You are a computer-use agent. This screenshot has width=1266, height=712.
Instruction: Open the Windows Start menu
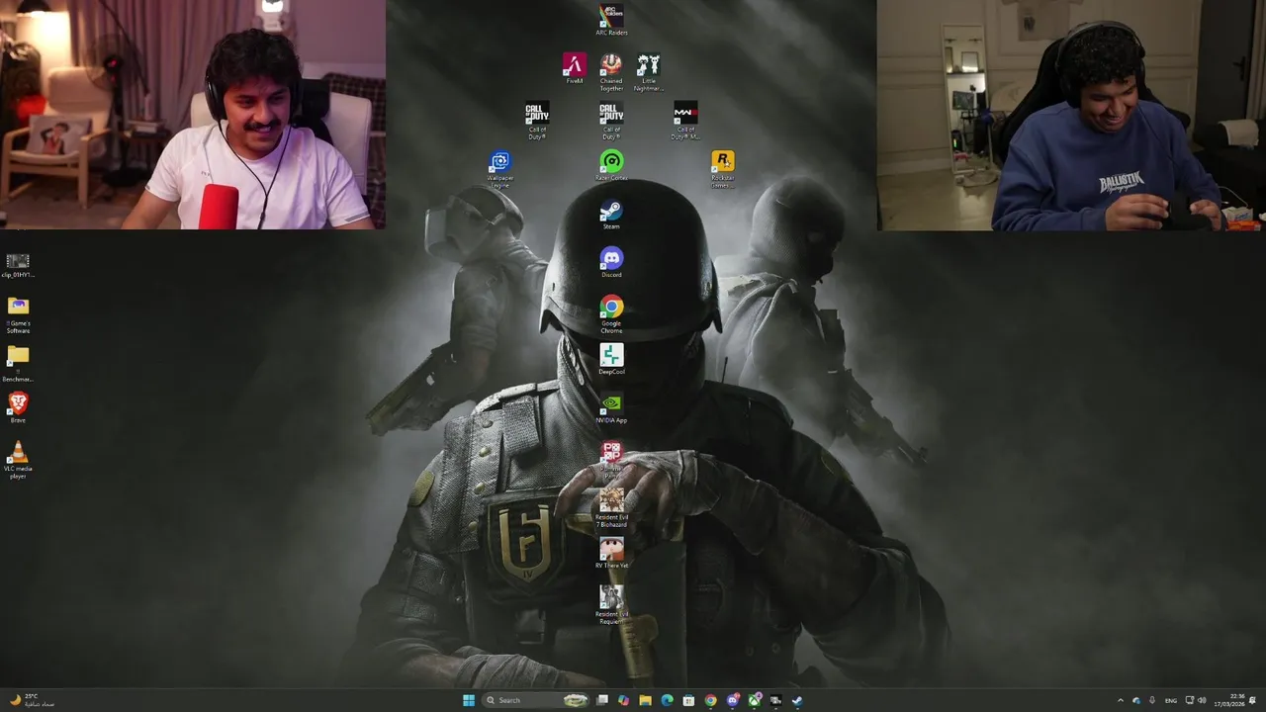coord(469,700)
